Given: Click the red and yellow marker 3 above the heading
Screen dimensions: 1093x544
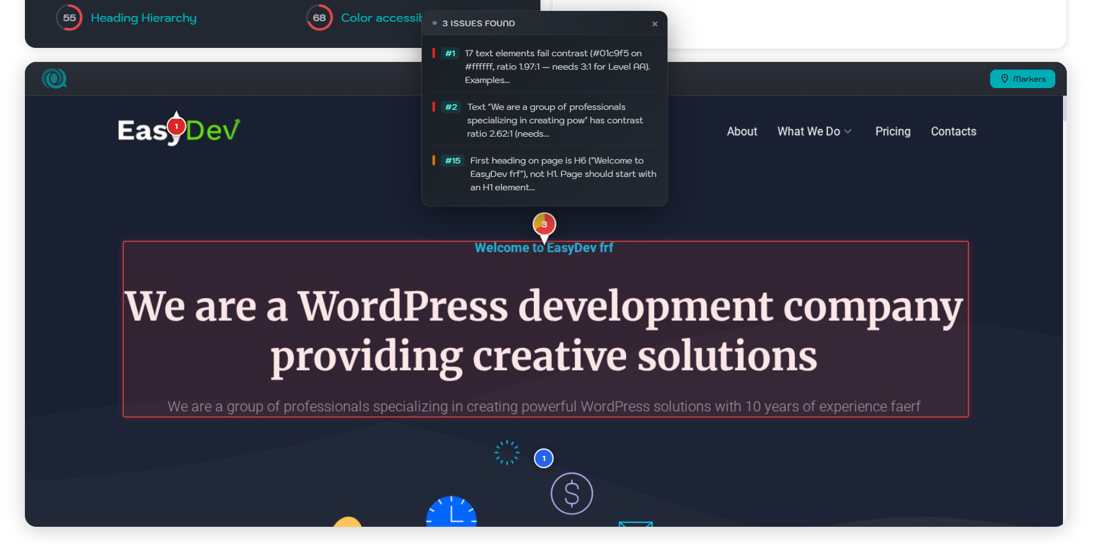Looking at the screenshot, I should coord(544,225).
